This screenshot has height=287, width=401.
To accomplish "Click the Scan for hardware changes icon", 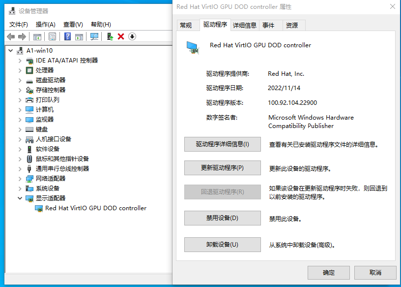I will pos(94,36).
